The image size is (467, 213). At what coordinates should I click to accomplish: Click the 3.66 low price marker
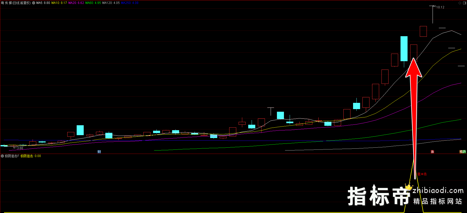click(x=20, y=148)
